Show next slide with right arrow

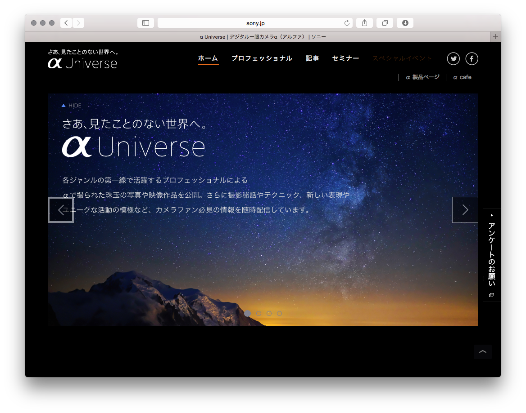(x=465, y=210)
